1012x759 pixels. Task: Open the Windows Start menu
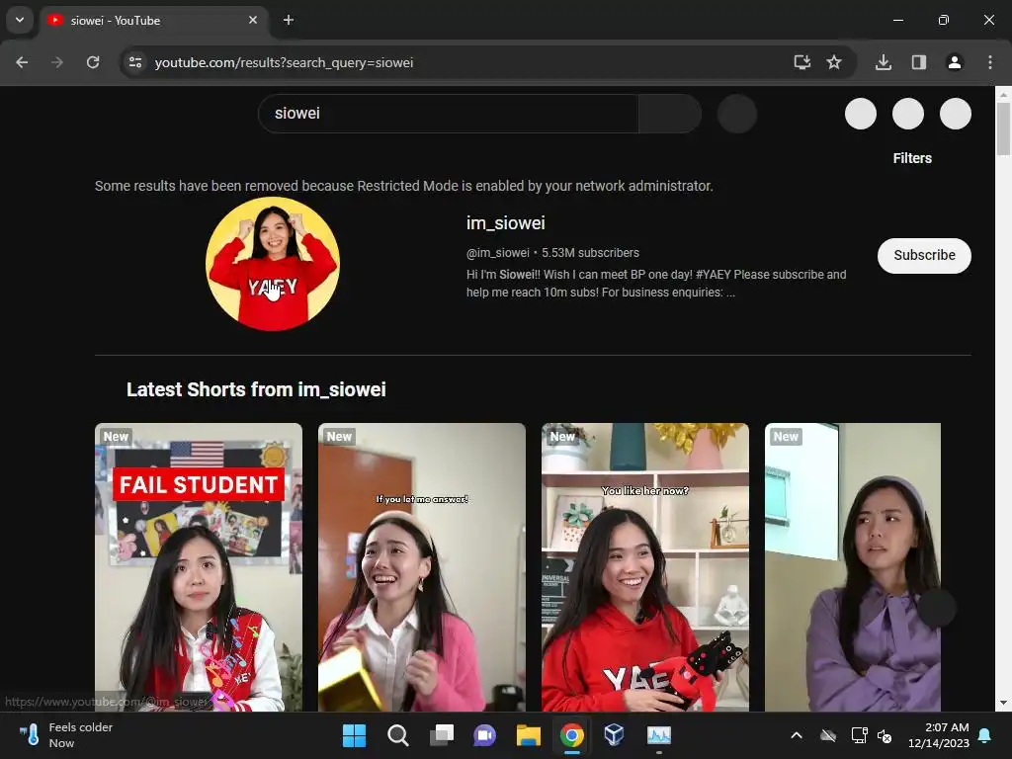(354, 735)
